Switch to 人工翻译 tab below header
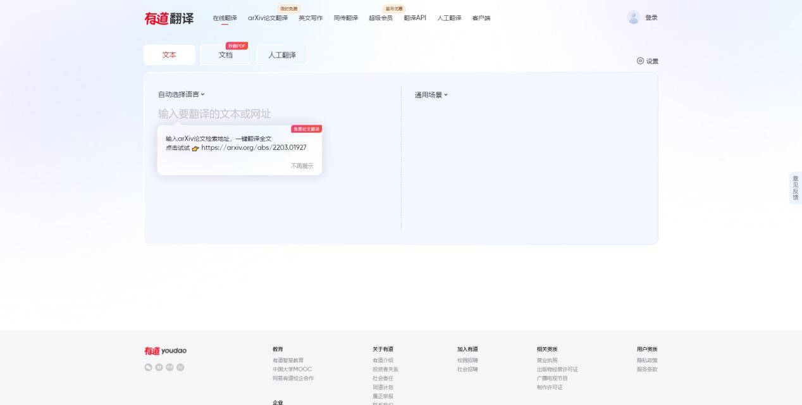Screen dimensions: 802x405 pos(282,55)
